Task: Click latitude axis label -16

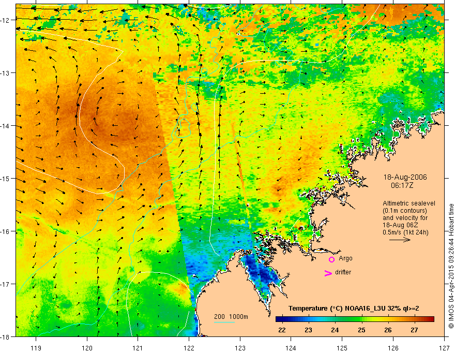Action: 6,231
